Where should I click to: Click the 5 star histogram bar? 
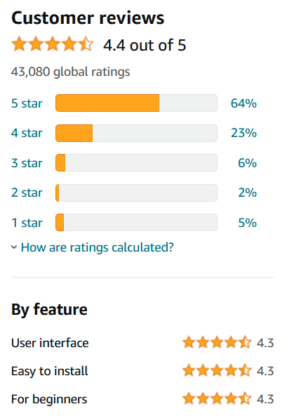click(x=136, y=103)
